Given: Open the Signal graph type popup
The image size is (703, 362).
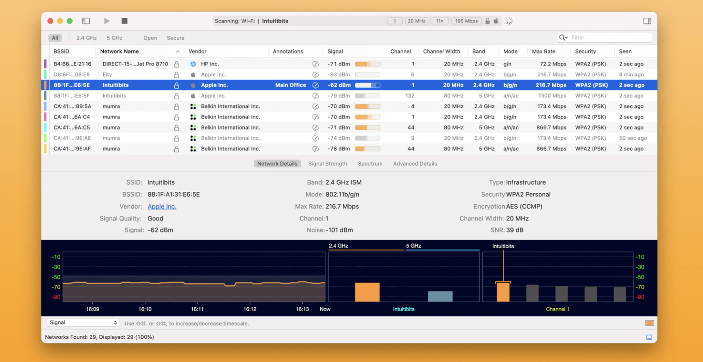Looking at the screenshot, I should (x=83, y=323).
